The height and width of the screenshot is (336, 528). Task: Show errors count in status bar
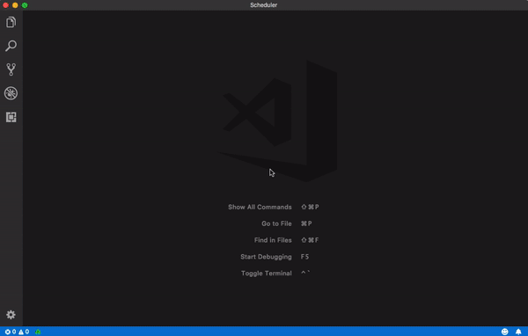coord(11,332)
